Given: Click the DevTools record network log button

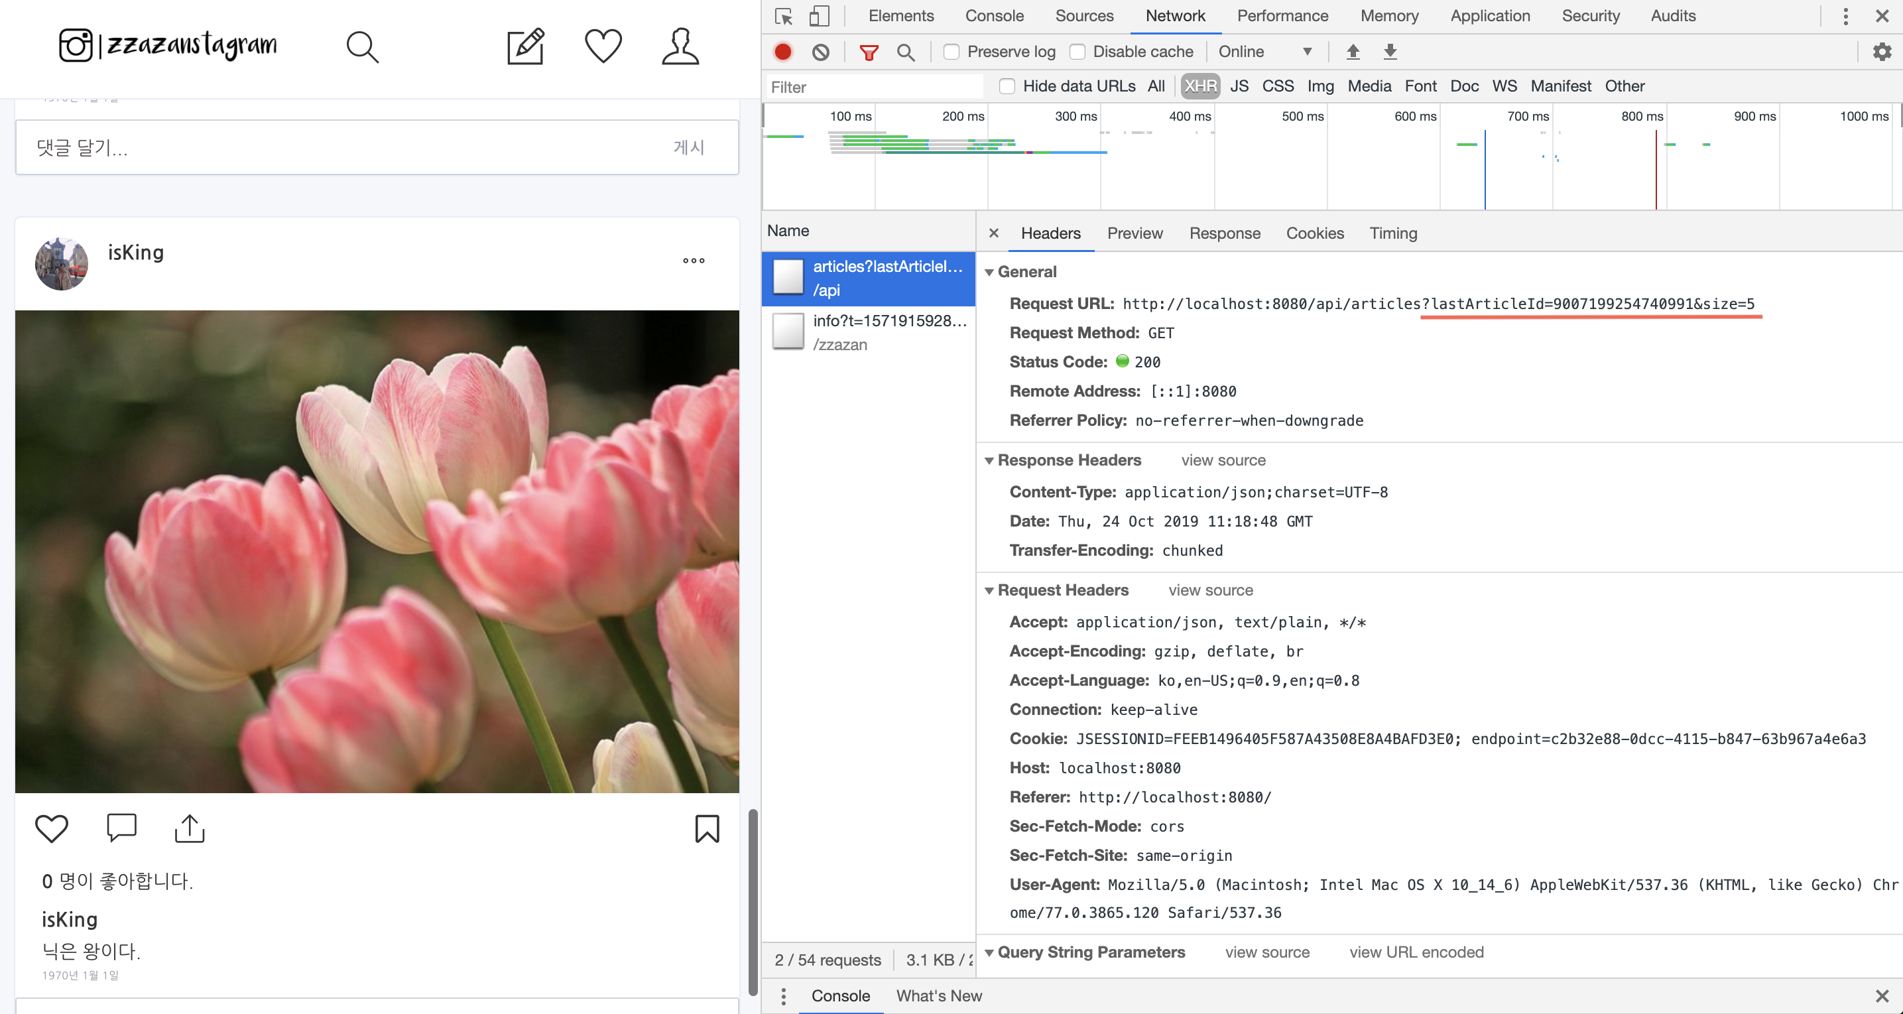Looking at the screenshot, I should pyautogui.click(x=782, y=52).
